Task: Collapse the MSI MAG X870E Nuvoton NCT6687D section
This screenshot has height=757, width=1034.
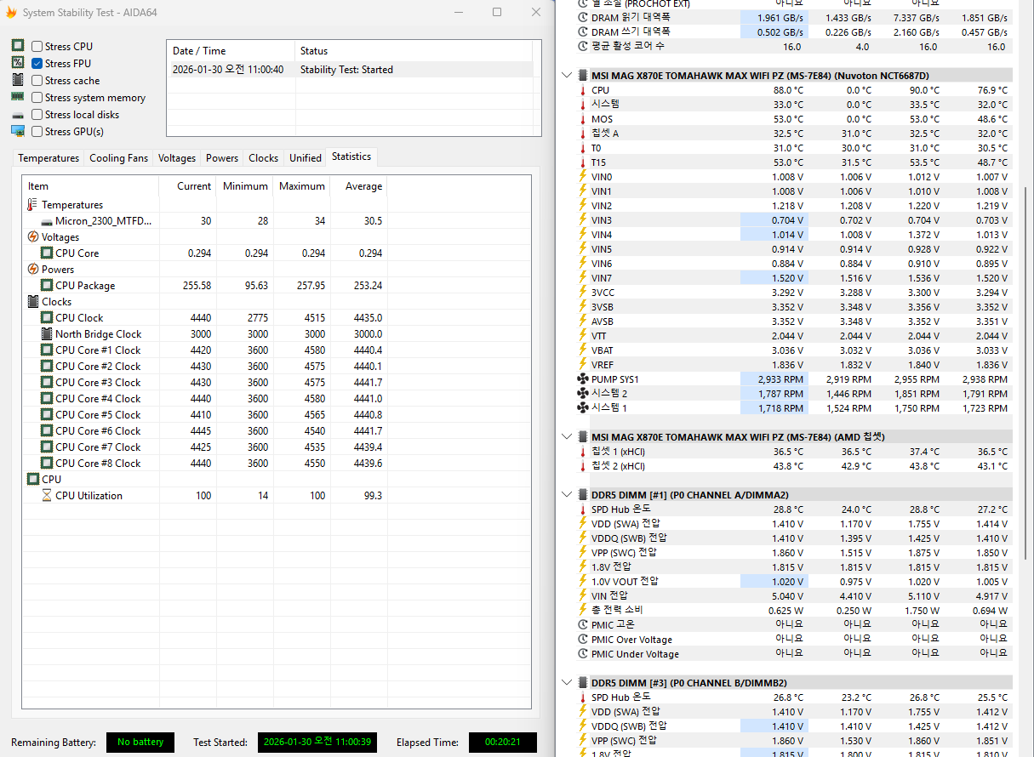Action: click(x=568, y=76)
